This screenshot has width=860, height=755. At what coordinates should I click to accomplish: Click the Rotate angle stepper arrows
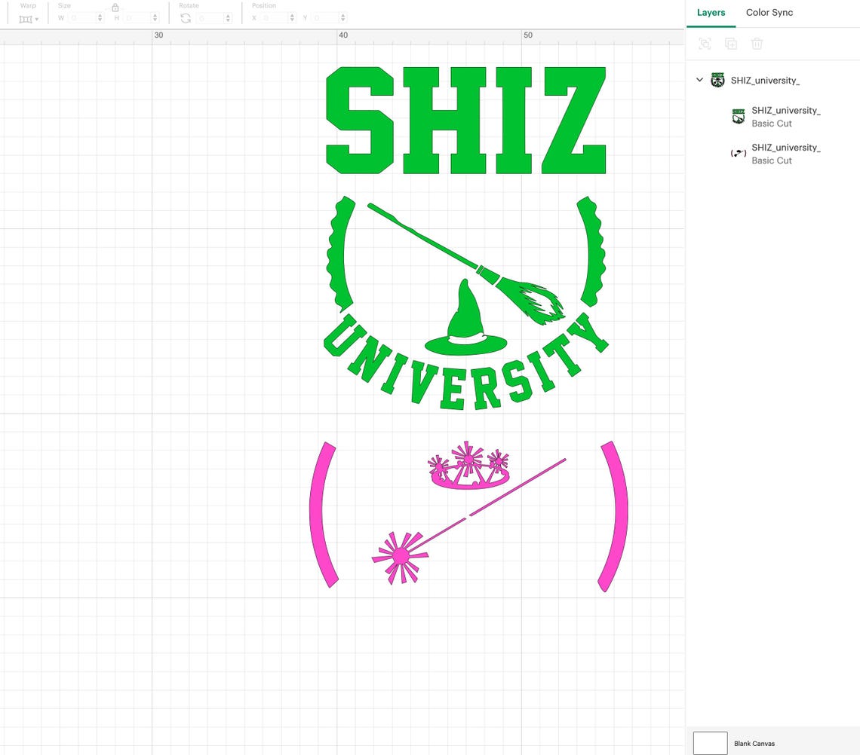(x=228, y=18)
